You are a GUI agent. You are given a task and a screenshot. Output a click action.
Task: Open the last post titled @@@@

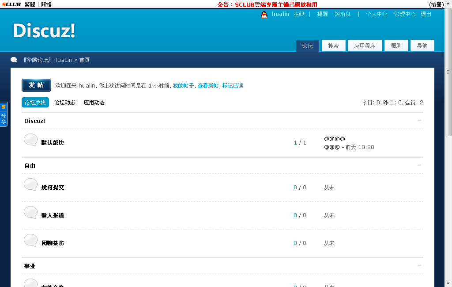(x=335, y=138)
